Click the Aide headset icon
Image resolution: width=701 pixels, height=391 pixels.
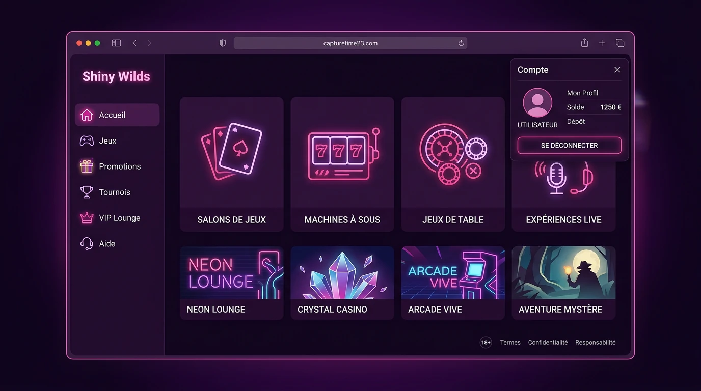coord(87,243)
